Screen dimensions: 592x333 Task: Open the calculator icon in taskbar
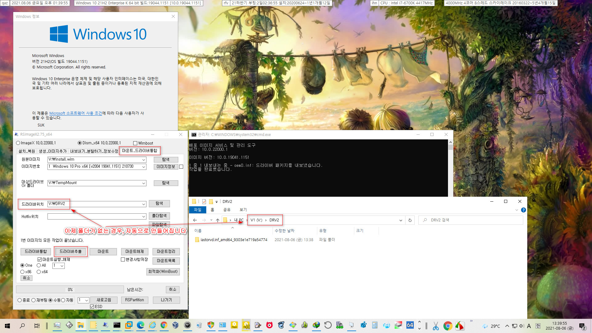tap(375, 325)
